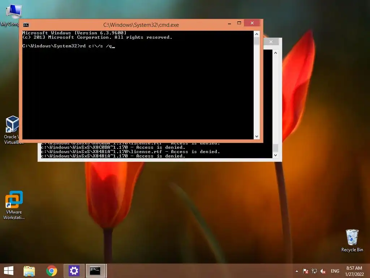Screen dimensions: 370x278
Task: Click the scrollbar thumb in the front cmd window
Action: point(257,41)
